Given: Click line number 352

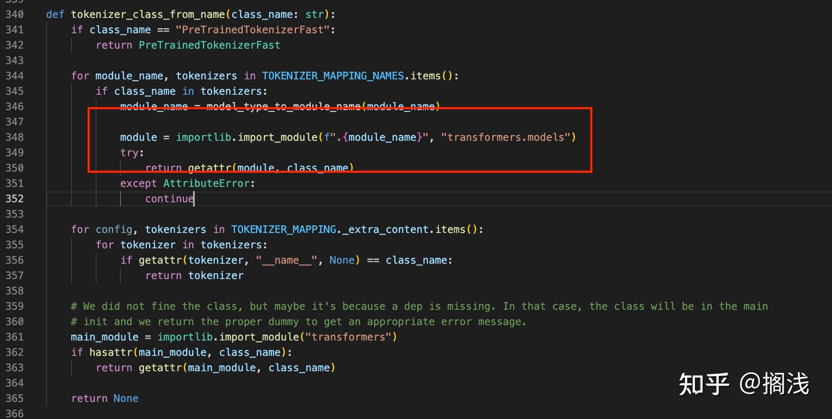Looking at the screenshot, I should (14, 198).
